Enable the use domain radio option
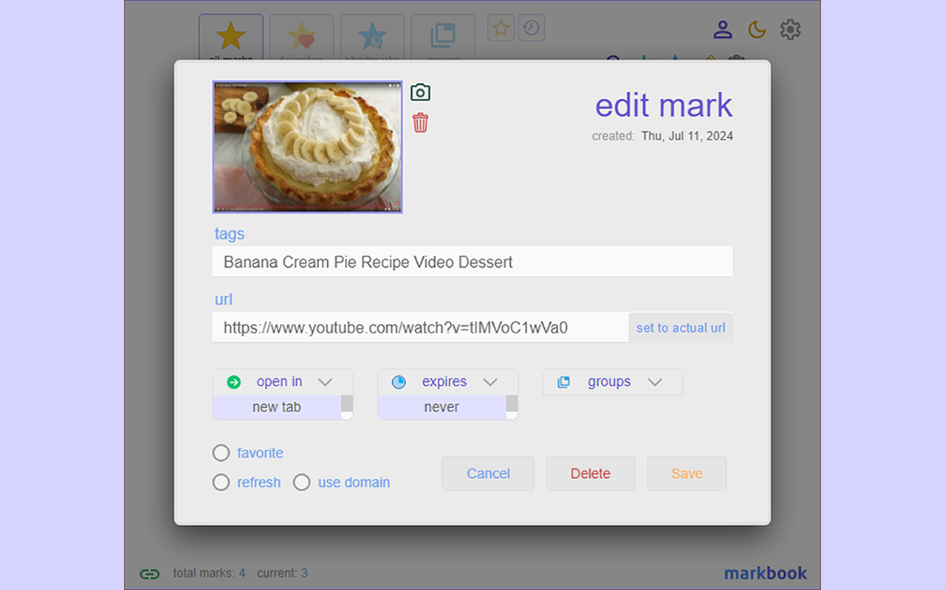 pyautogui.click(x=301, y=482)
